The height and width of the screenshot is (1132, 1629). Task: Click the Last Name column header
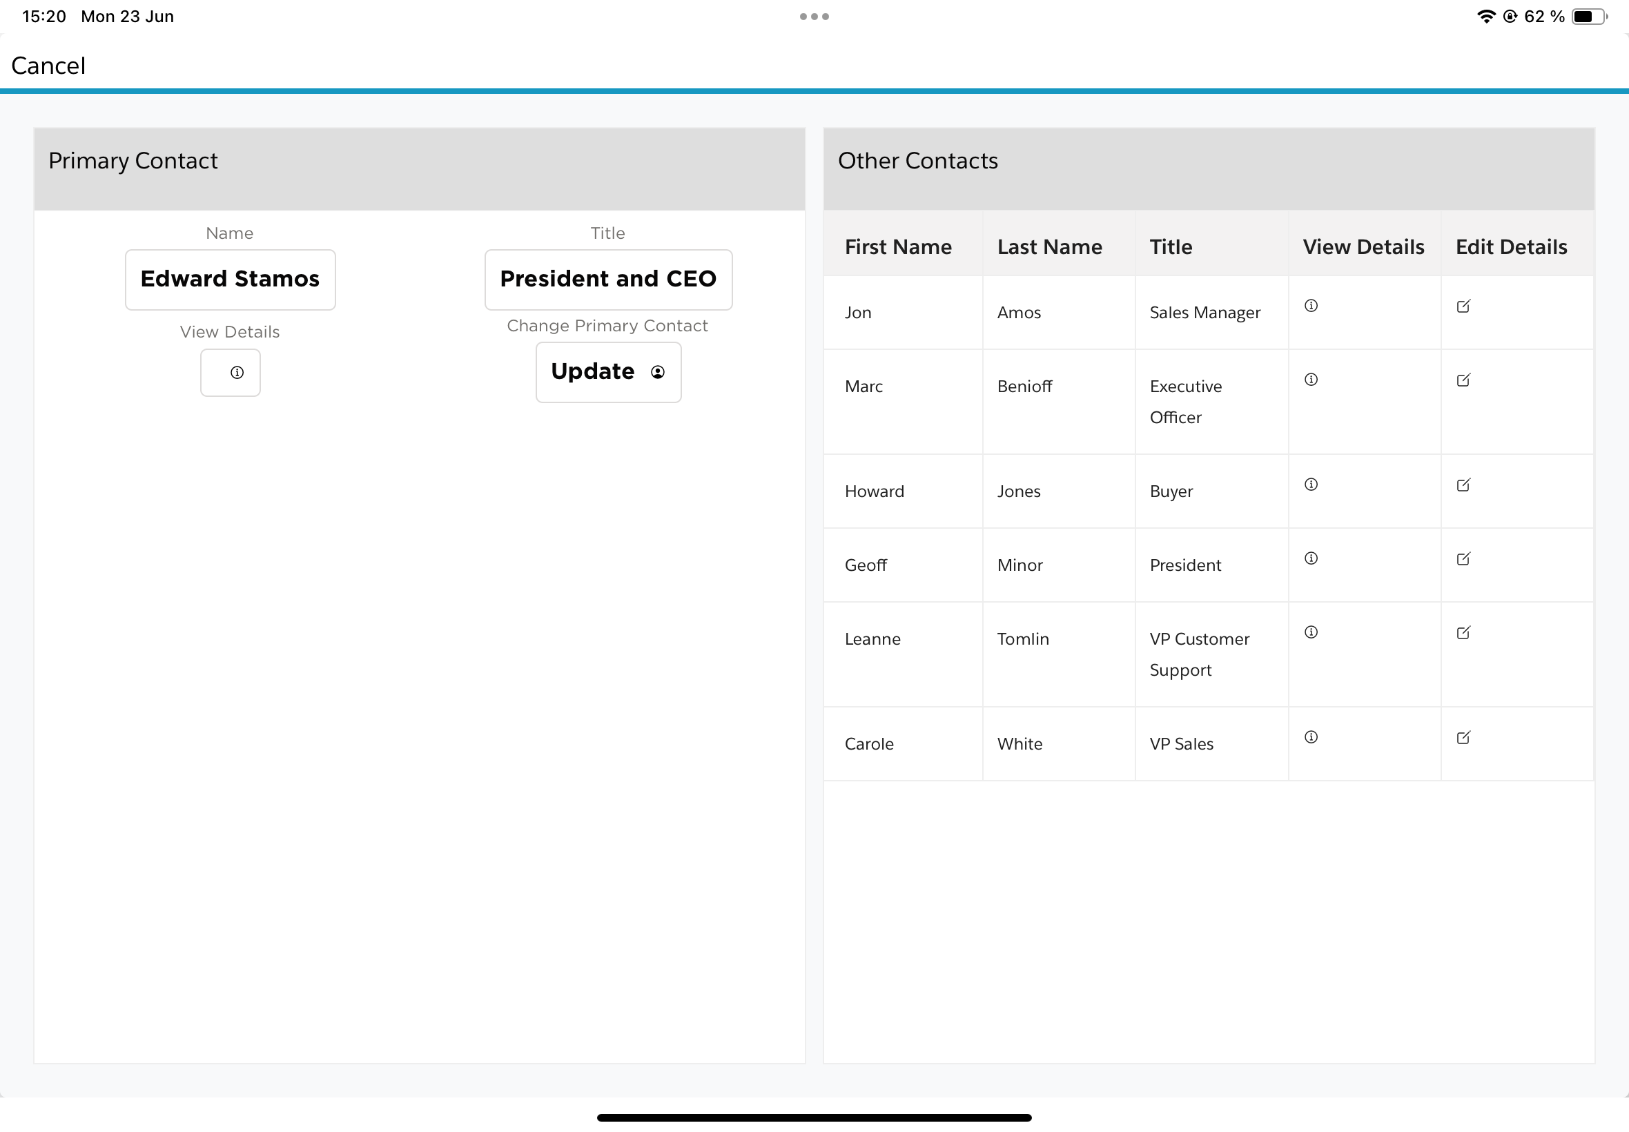tap(1049, 247)
